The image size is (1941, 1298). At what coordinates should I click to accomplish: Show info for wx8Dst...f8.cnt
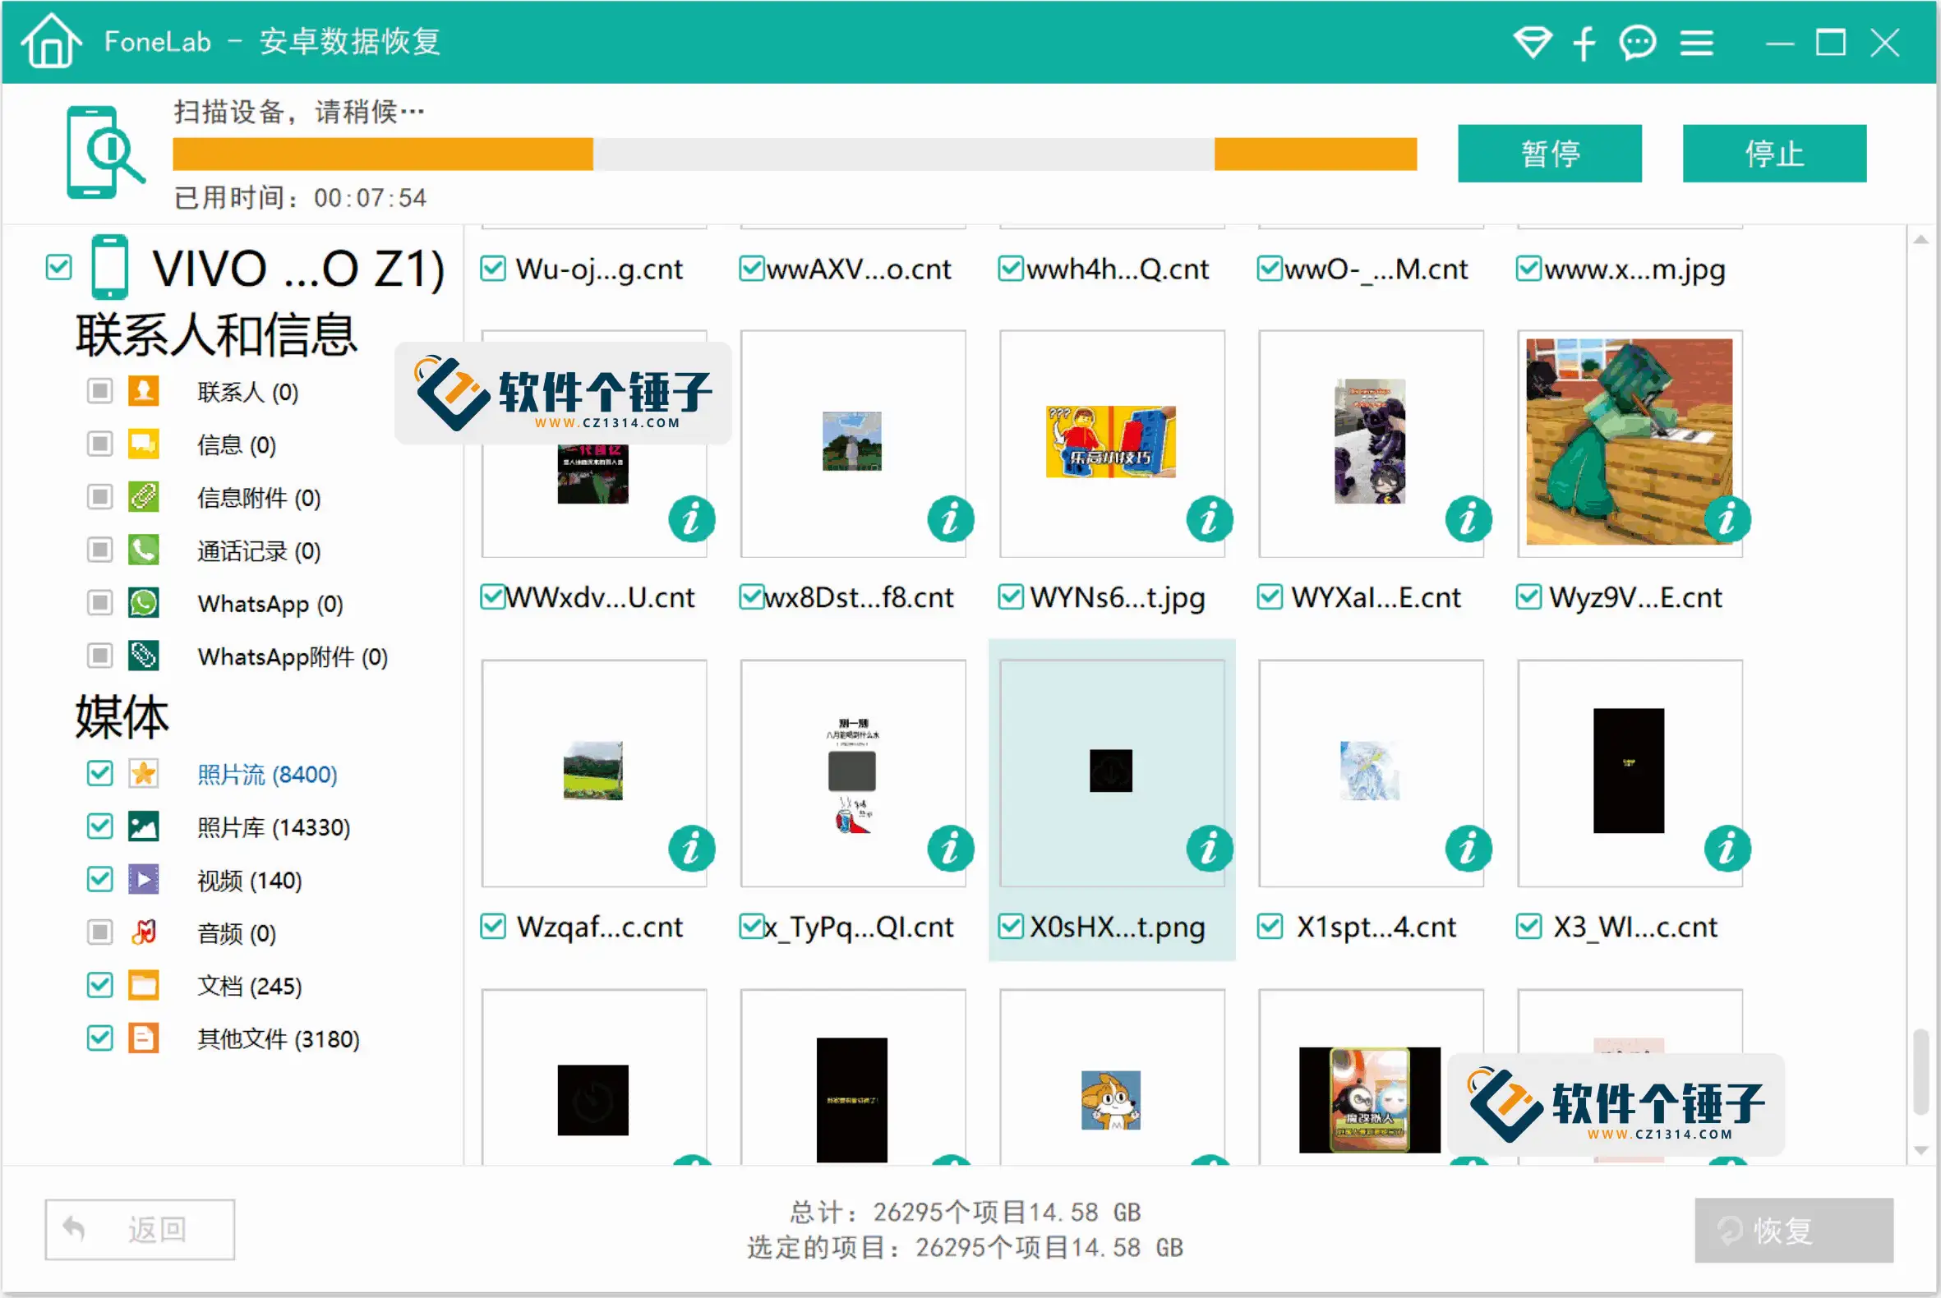[x=951, y=520]
